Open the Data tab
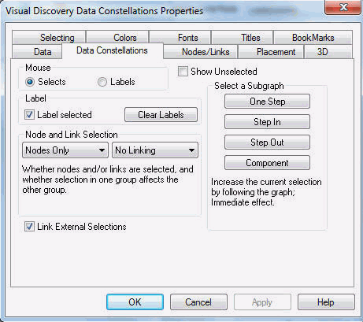 pos(37,52)
